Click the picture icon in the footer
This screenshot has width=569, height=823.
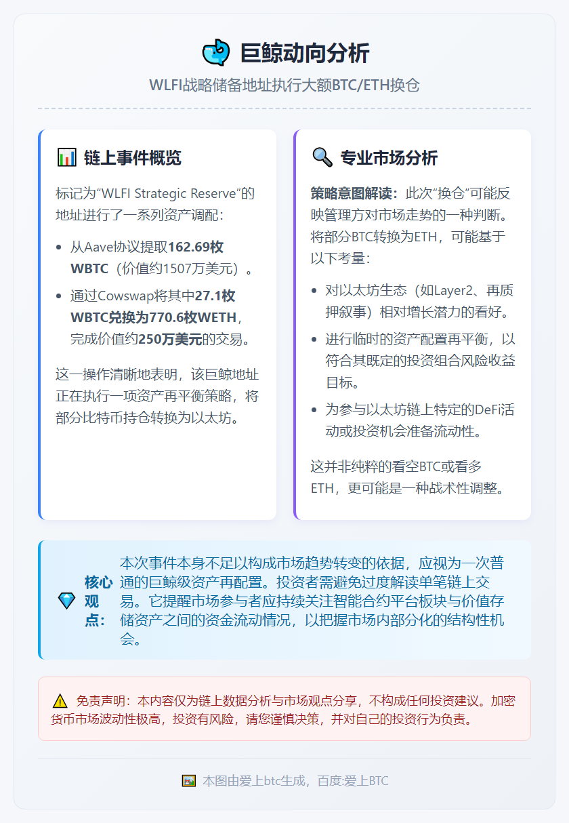pyautogui.click(x=189, y=781)
